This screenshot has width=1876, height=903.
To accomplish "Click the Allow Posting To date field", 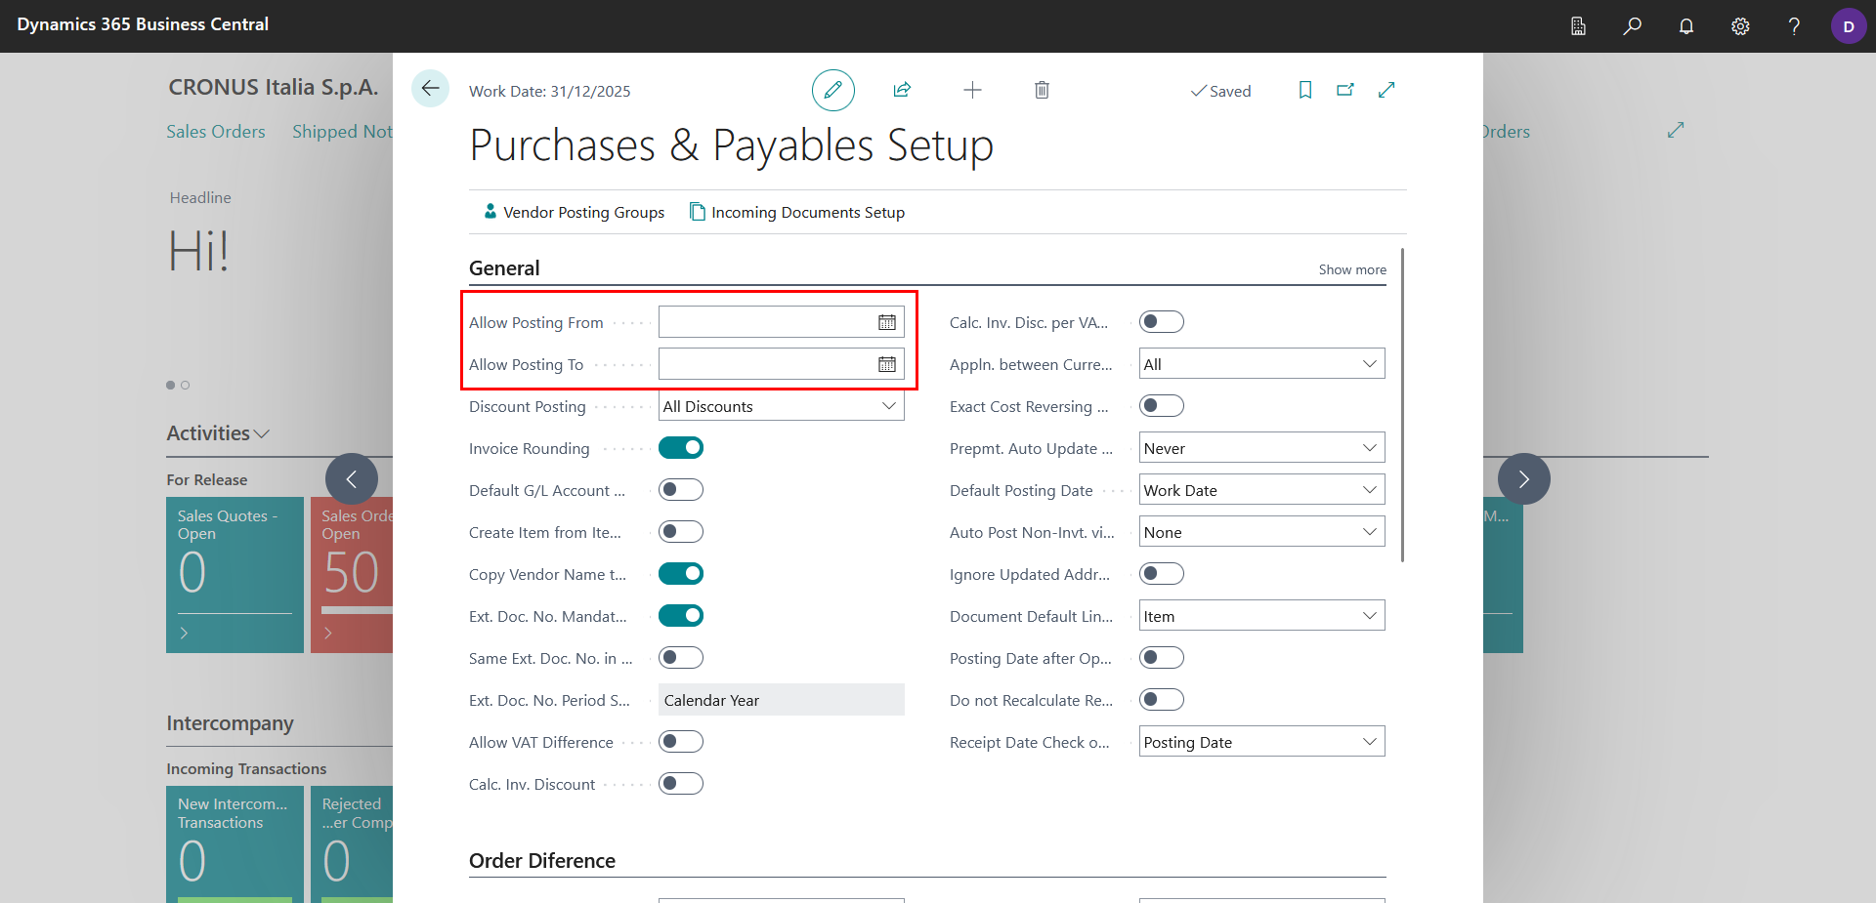I will click(767, 364).
